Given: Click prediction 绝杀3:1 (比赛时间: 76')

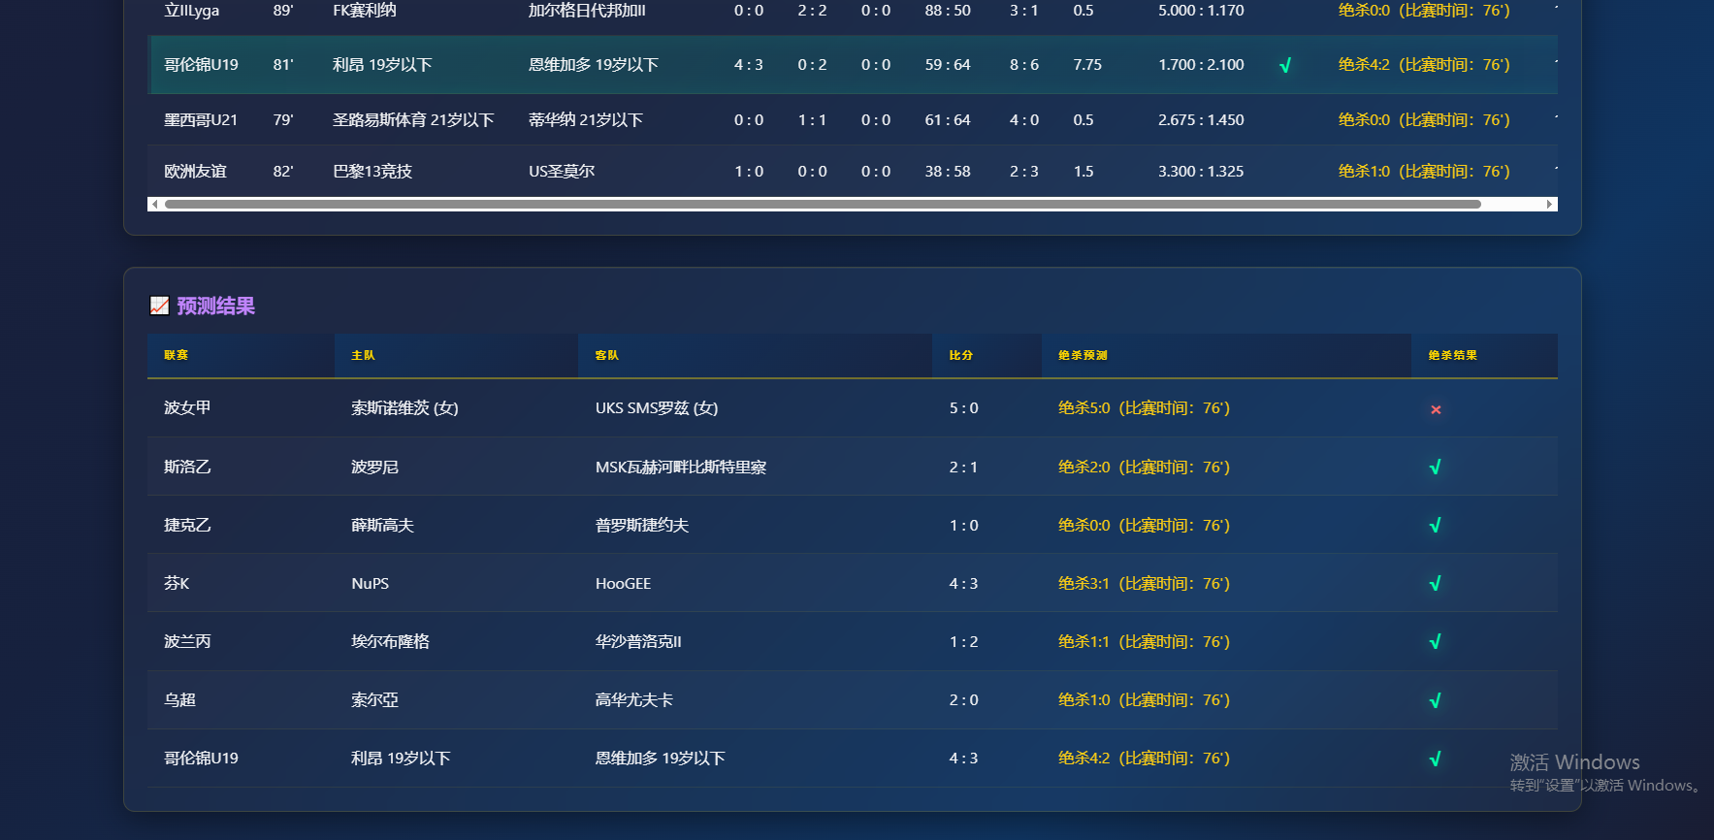Looking at the screenshot, I should tap(1145, 583).
